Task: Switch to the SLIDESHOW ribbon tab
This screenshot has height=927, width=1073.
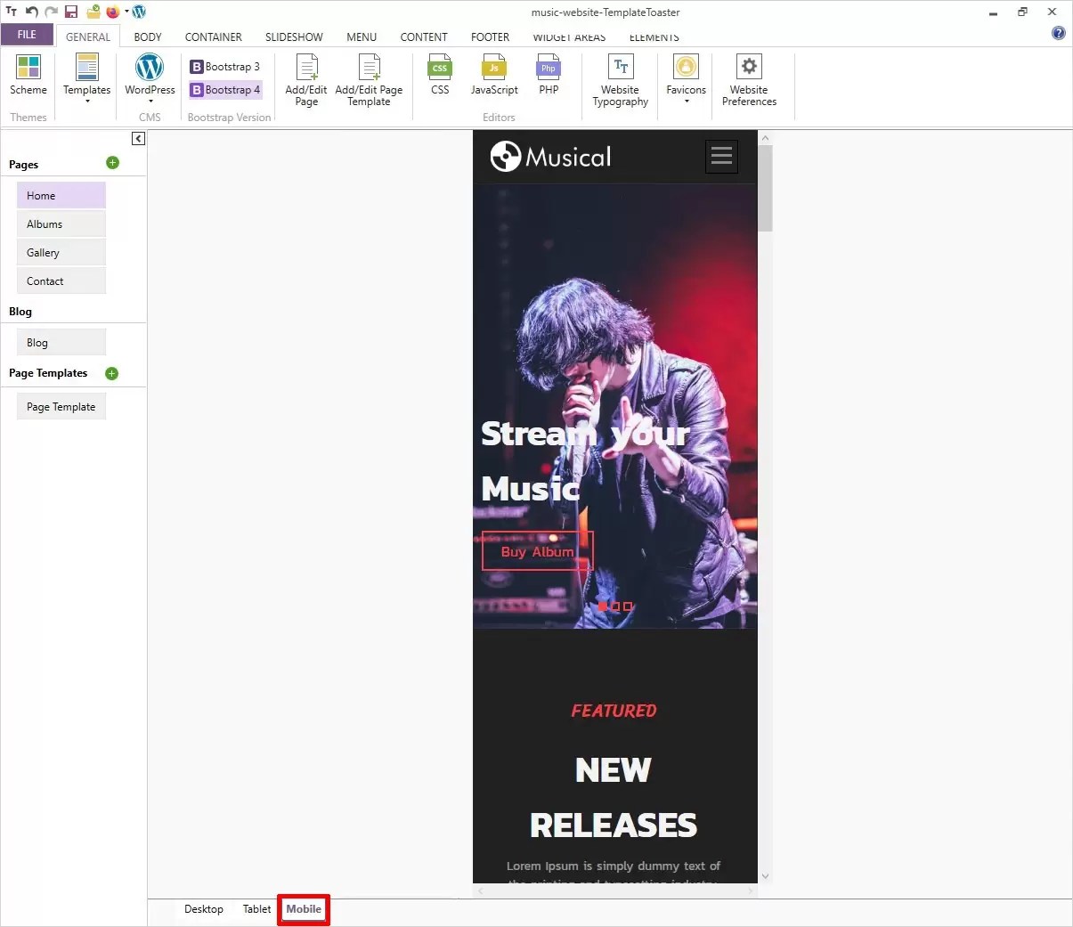Action: pos(294,37)
